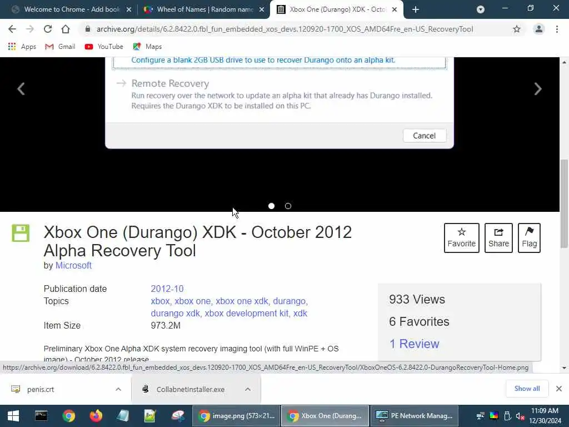Click the Share button
569x427 pixels.
(498, 238)
